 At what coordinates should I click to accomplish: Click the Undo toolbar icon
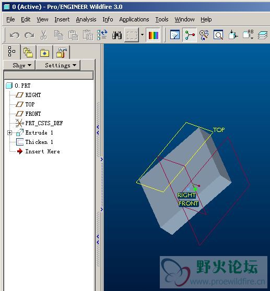coord(15,35)
